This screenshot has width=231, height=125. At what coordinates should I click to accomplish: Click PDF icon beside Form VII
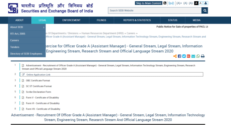click(x=23, y=109)
